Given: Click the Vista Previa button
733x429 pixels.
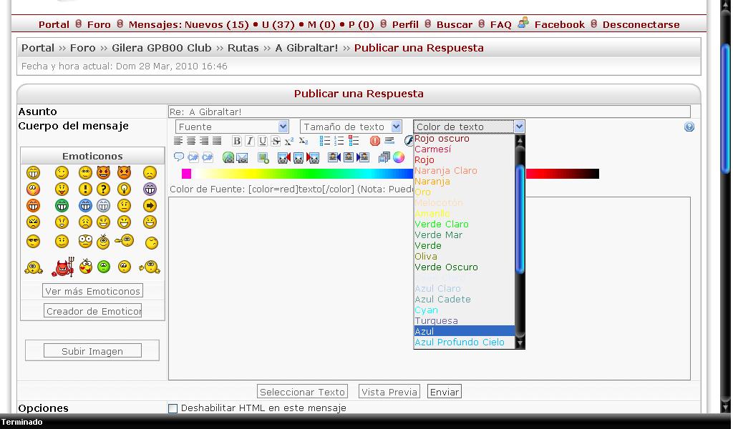Looking at the screenshot, I should pyautogui.click(x=389, y=392).
